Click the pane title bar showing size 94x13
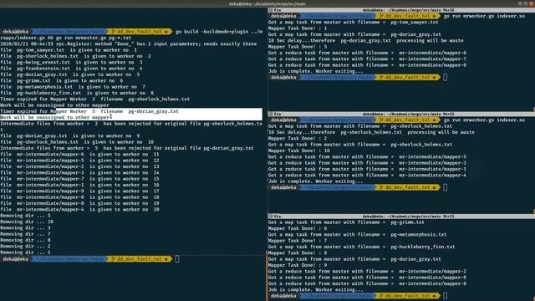This screenshot has height=301, width=535. (401, 217)
